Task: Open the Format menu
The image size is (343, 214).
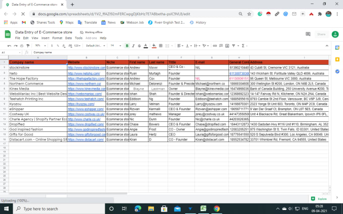Action: 58,38
